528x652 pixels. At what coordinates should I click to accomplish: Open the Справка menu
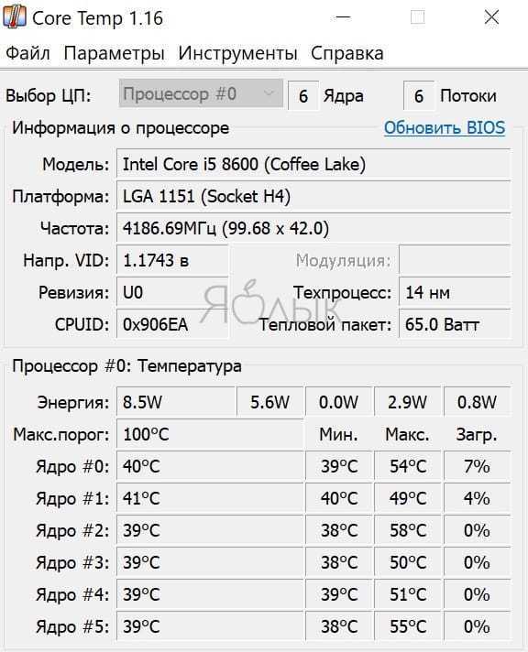346,54
